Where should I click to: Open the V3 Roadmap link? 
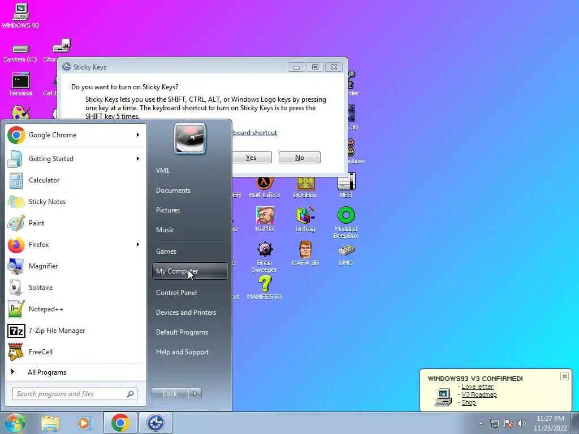479,394
